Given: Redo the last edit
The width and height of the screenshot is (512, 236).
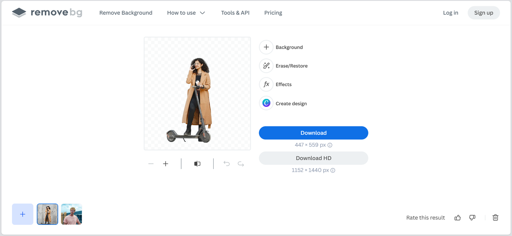Looking at the screenshot, I should pos(241,164).
